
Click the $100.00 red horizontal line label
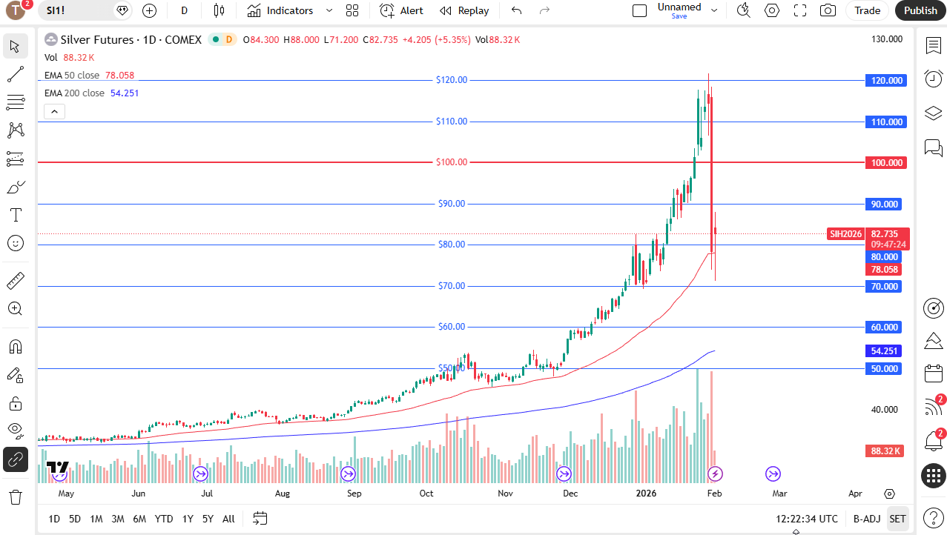click(x=452, y=162)
